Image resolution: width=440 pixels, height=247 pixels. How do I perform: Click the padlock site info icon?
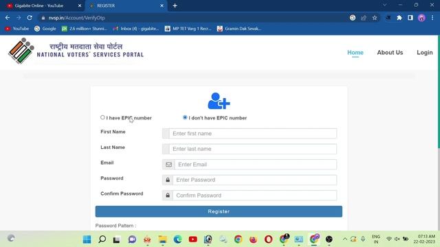click(x=43, y=18)
